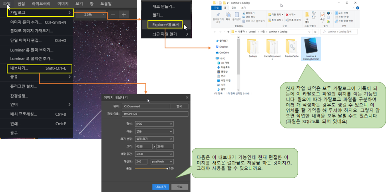Click 경로 복사 in Explorer ribbon
The height and width of the screenshot is (192, 386).
click(x=249, y=17)
